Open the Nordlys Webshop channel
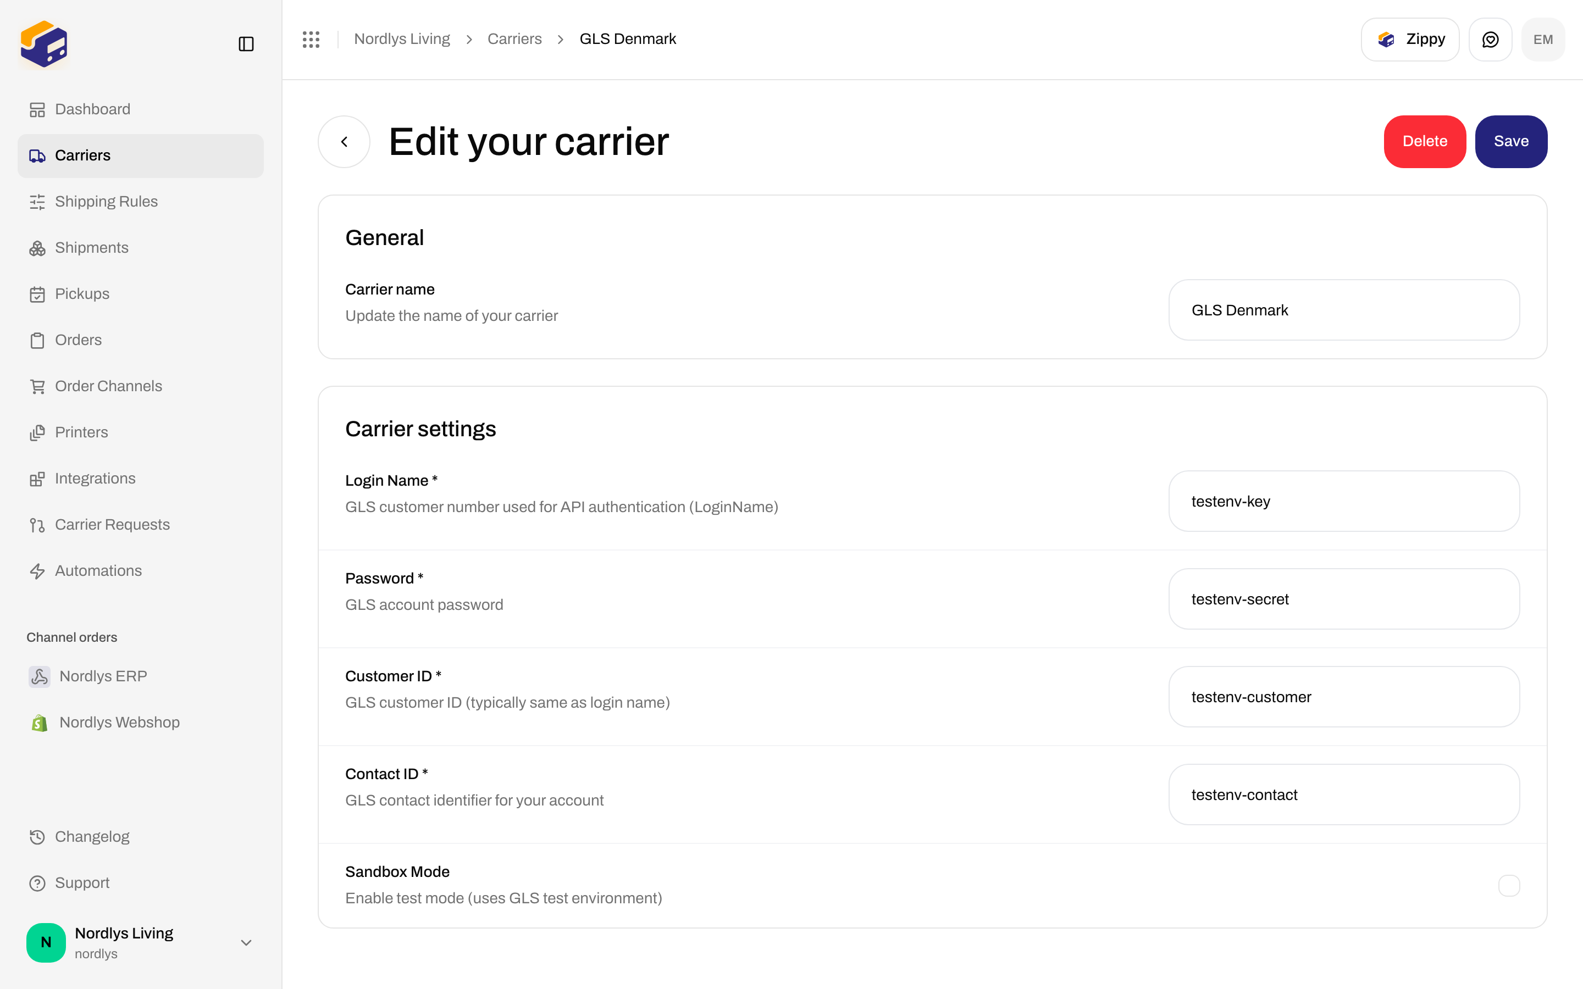The height and width of the screenshot is (989, 1583). [141, 722]
